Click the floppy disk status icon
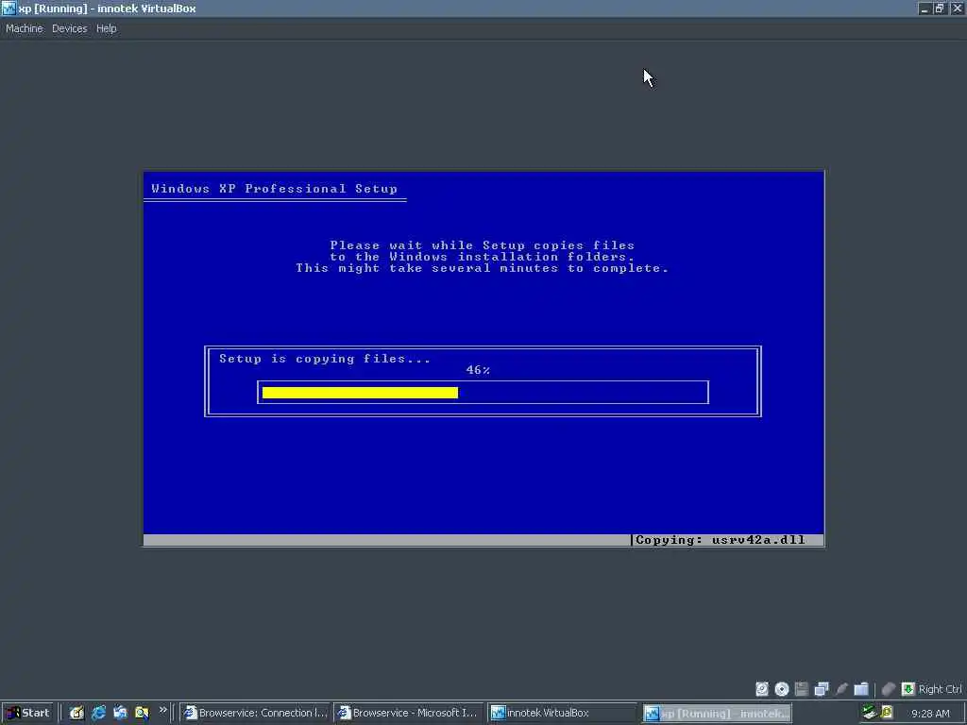 [802, 689]
